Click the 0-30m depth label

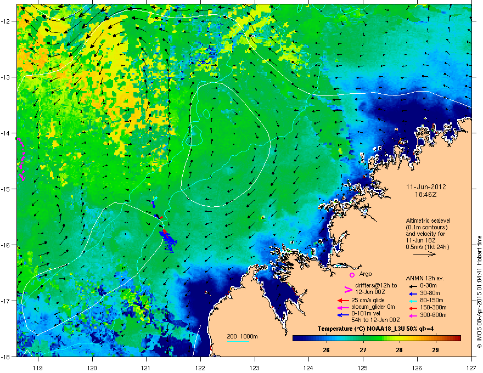[x=428, y=286]
